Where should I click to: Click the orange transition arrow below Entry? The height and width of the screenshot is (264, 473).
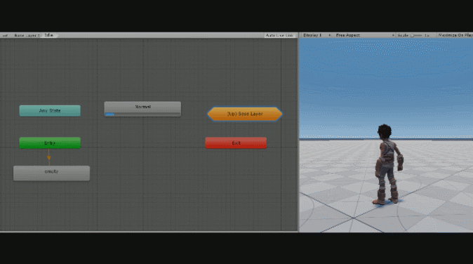[49, 157]
